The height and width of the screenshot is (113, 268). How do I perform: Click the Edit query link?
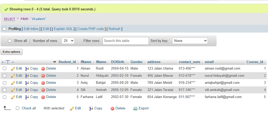[46, 29]
